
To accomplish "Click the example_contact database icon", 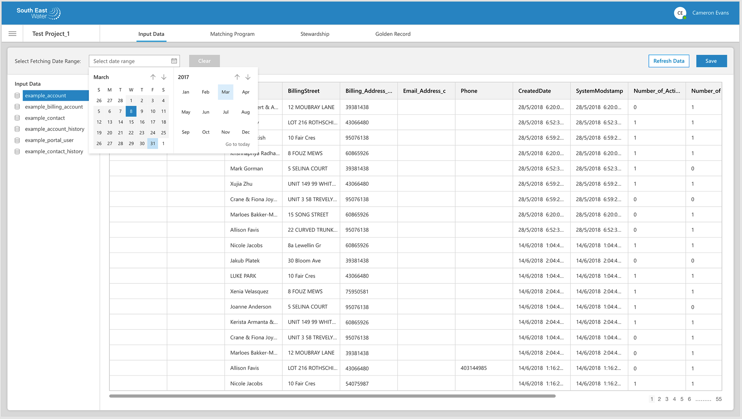I will pos(18,118).
